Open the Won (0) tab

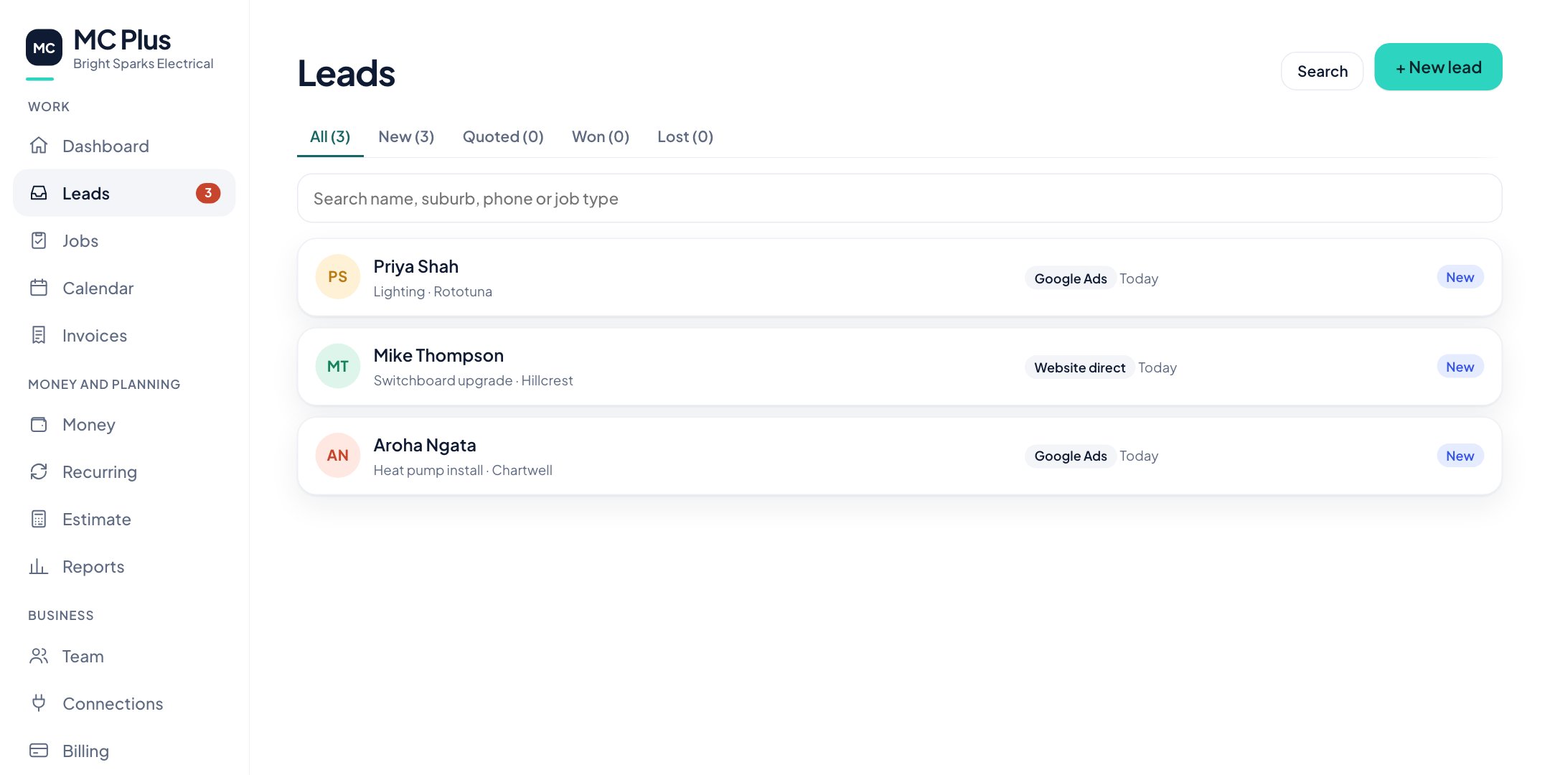(x=601, y=136)
